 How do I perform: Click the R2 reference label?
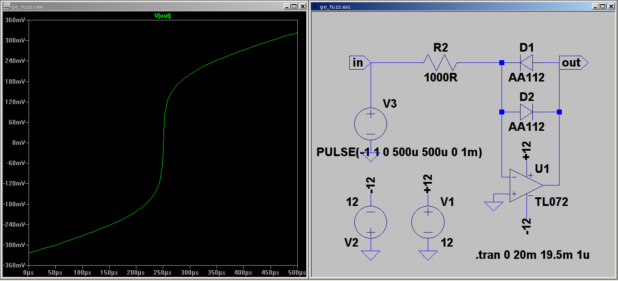(441, 48)
